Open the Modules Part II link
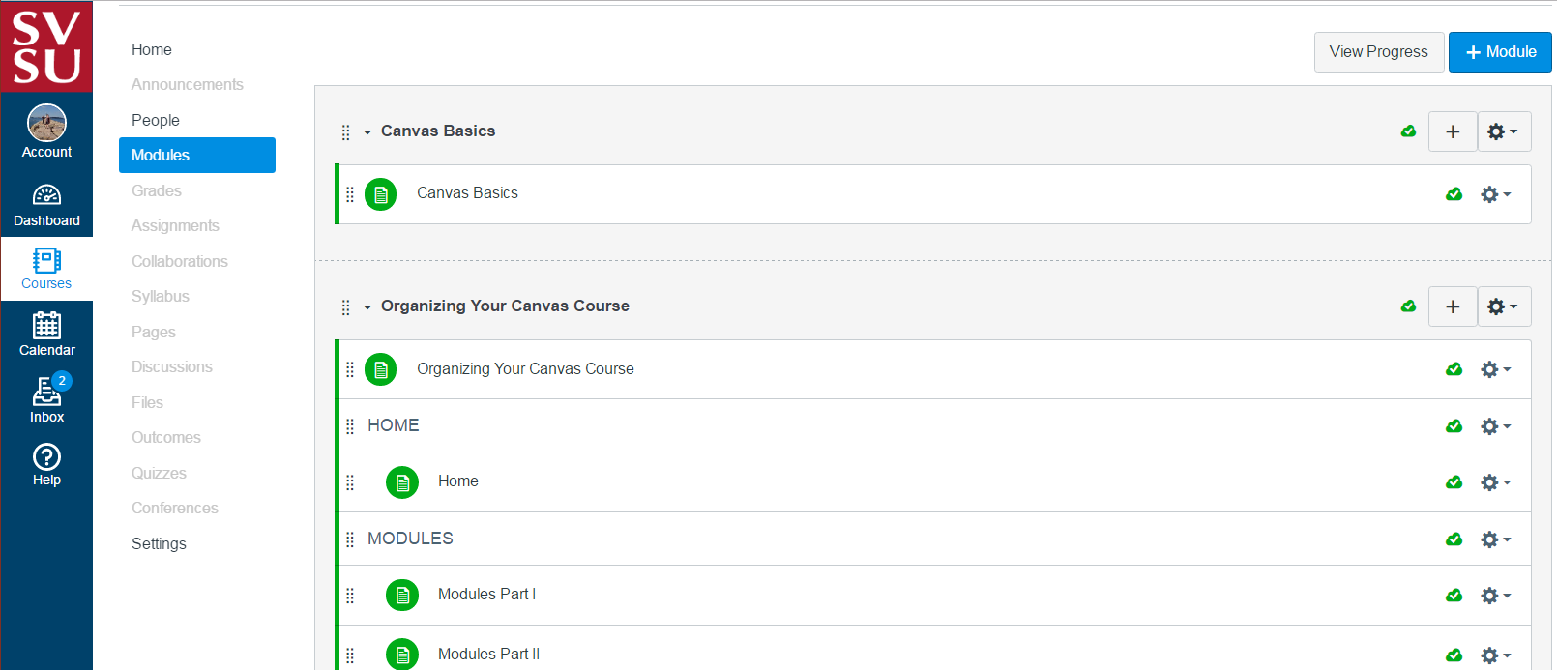Viewport: 1557px width, 670px height. pyautogui.click(x=488, y=655)
